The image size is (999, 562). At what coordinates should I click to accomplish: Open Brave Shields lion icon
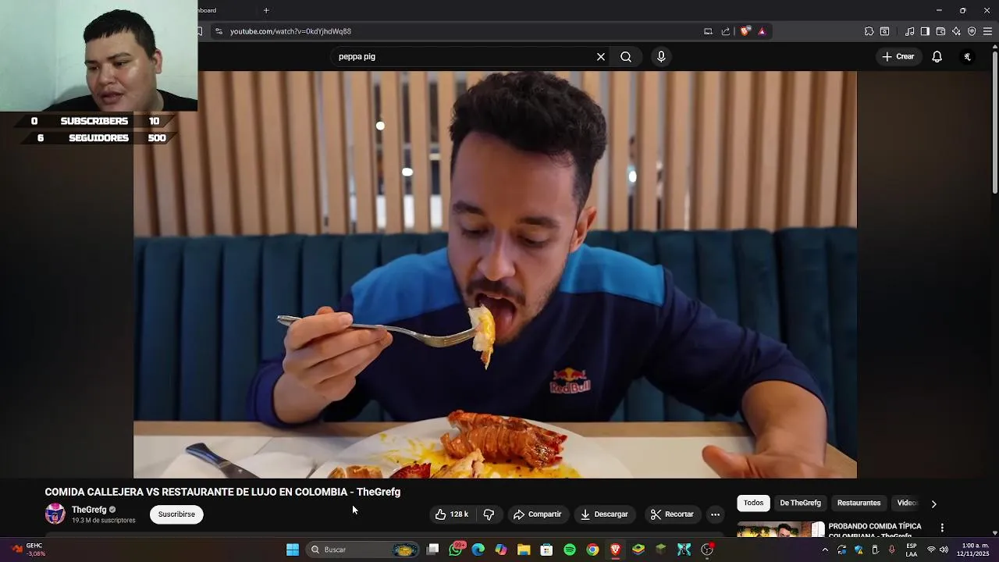tap(745, 31)
